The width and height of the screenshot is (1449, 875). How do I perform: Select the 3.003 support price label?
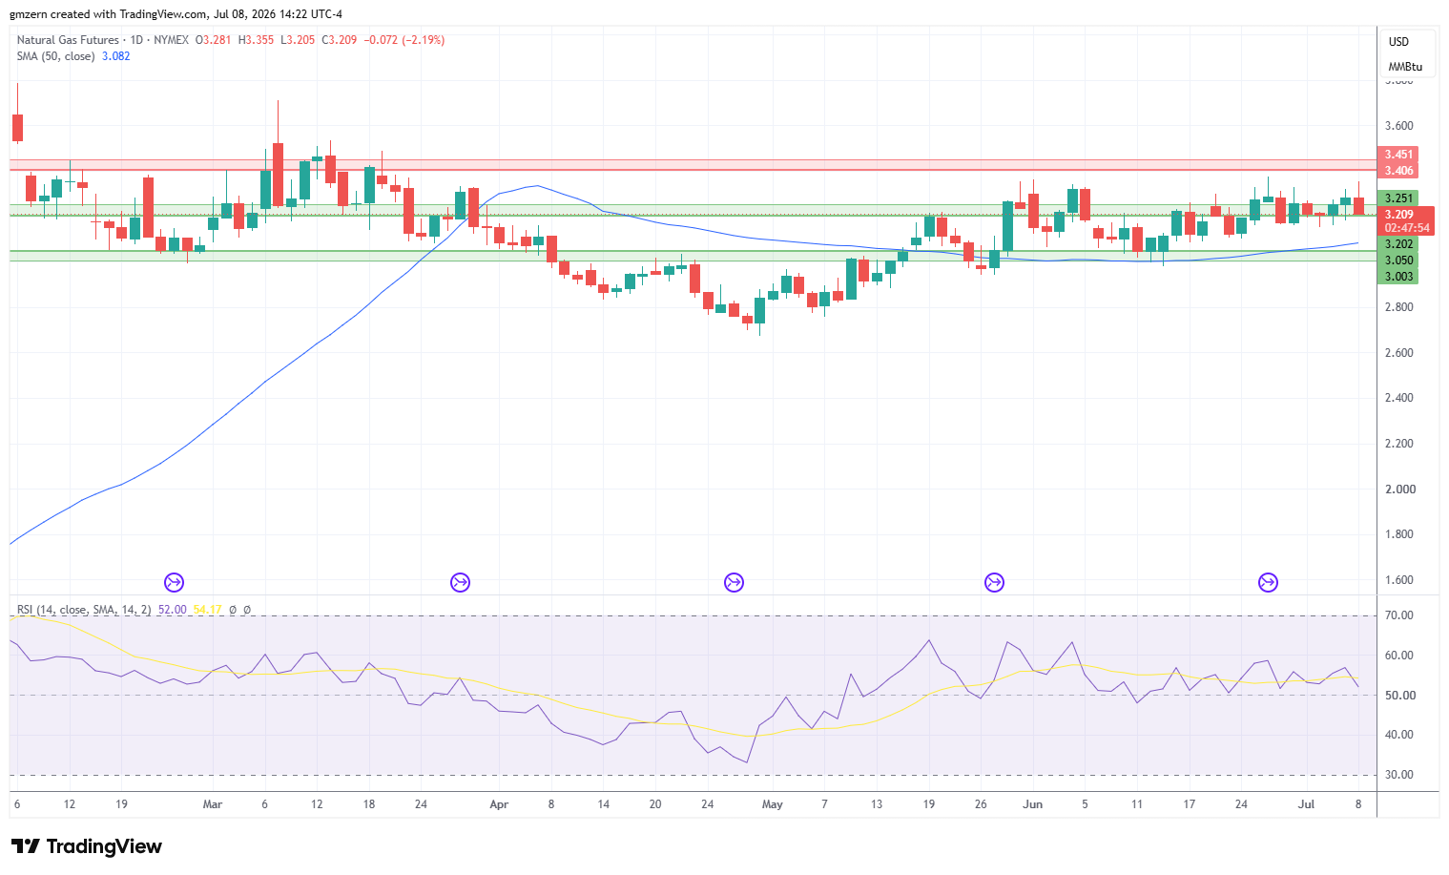click(1398, 277)
